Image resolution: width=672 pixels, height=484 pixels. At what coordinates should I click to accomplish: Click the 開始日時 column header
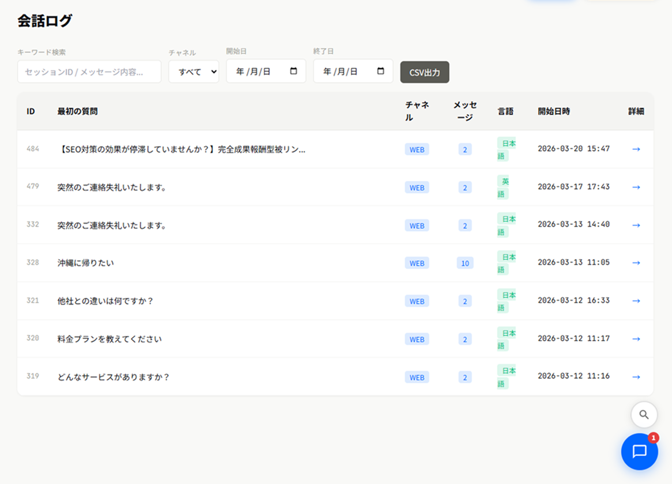click(x=554, y=111)
